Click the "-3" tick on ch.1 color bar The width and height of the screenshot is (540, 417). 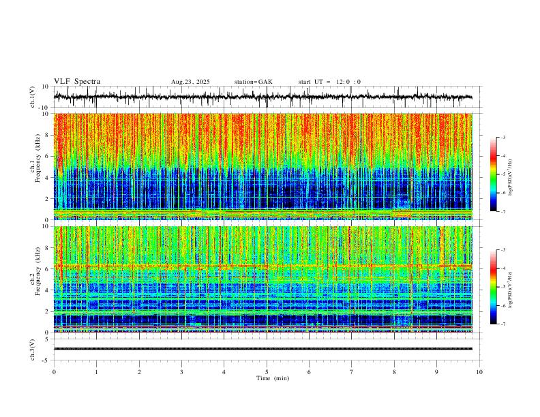[503, 137]
